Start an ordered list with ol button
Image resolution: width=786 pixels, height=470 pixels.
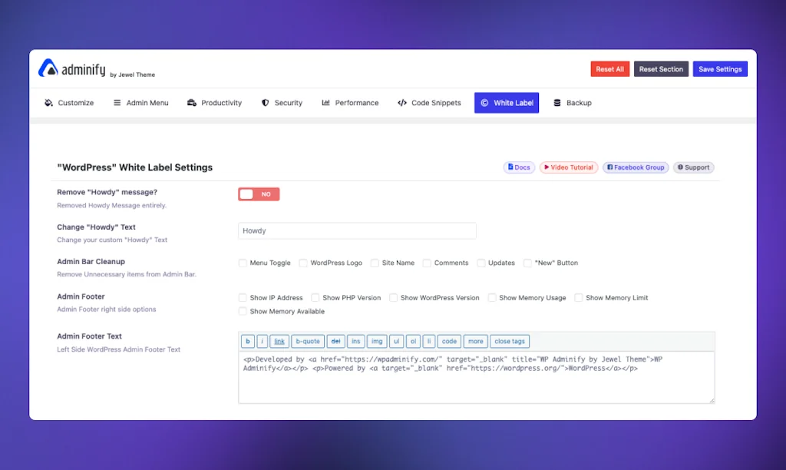(413, 341)
